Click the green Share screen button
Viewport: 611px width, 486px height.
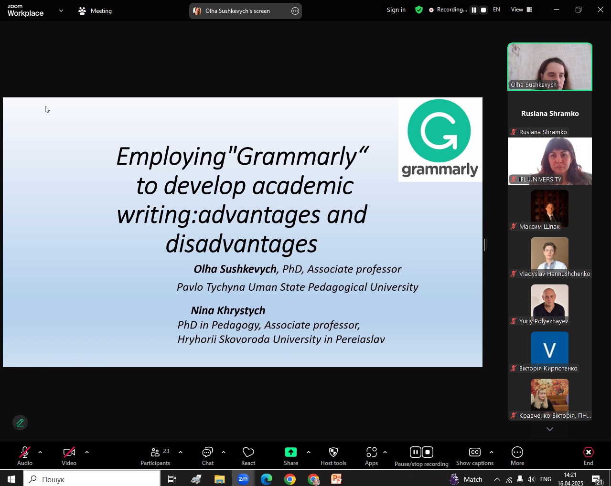pos(291,456)
